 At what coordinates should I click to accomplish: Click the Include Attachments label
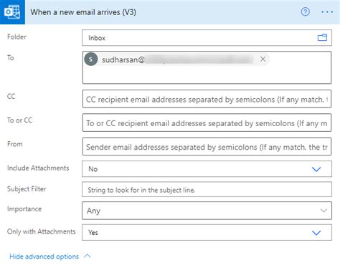point(38,168)
